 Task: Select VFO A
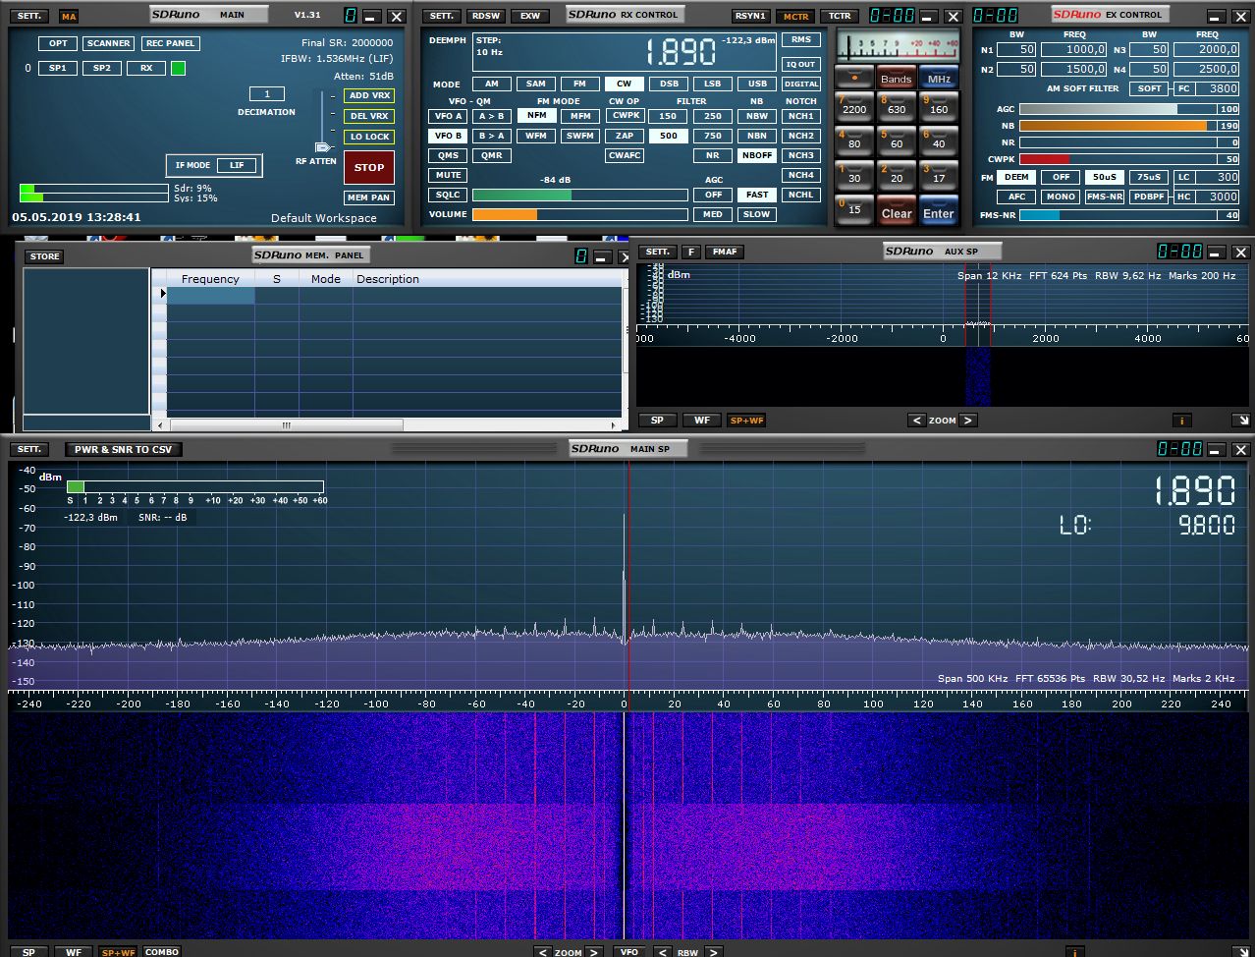point(449,116)
